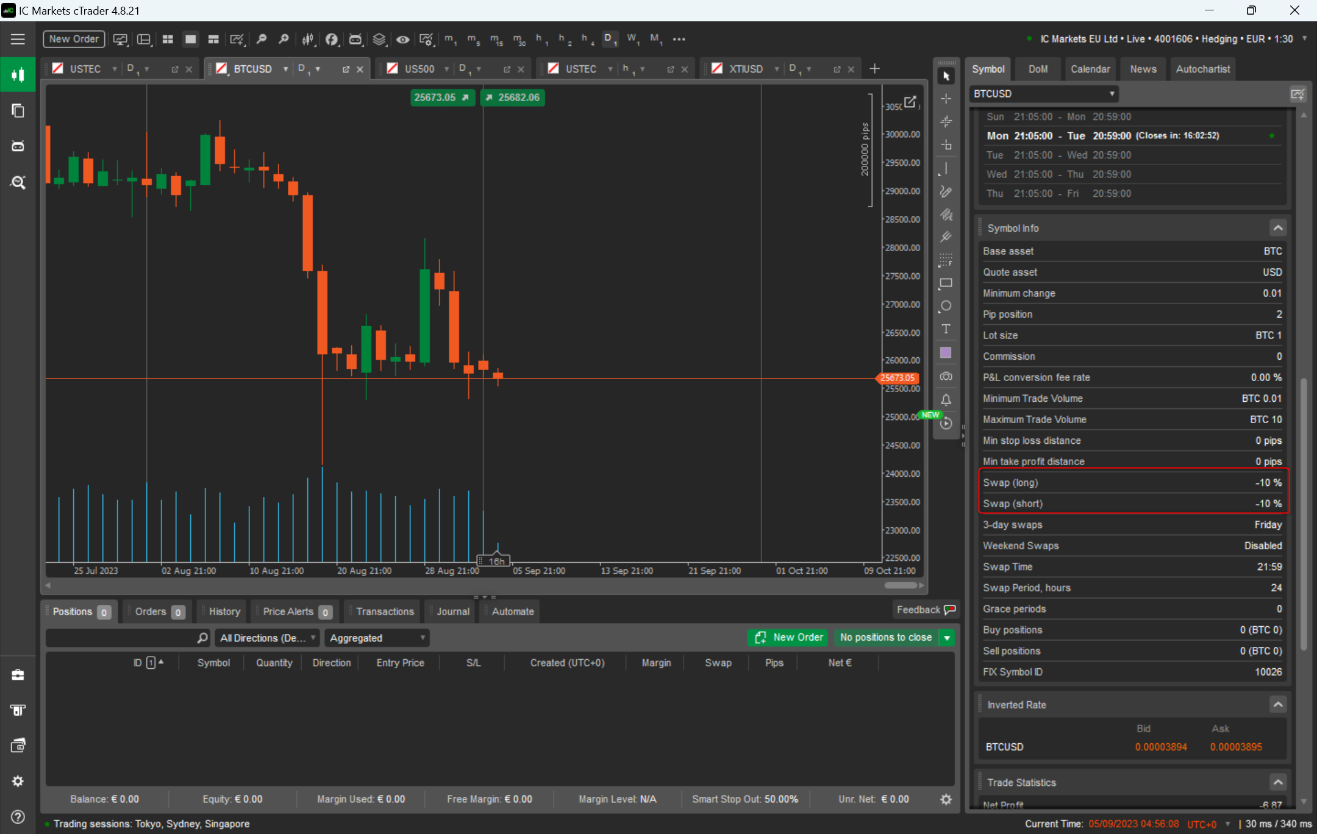
Task: Toggle the viewing options eye icon
Action: point(402,39)
